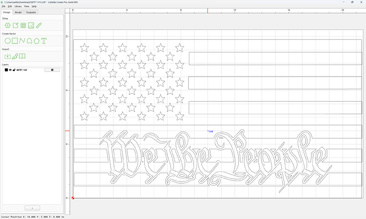
Task: Open the Edit menu
Action: (x=10, y=6)
